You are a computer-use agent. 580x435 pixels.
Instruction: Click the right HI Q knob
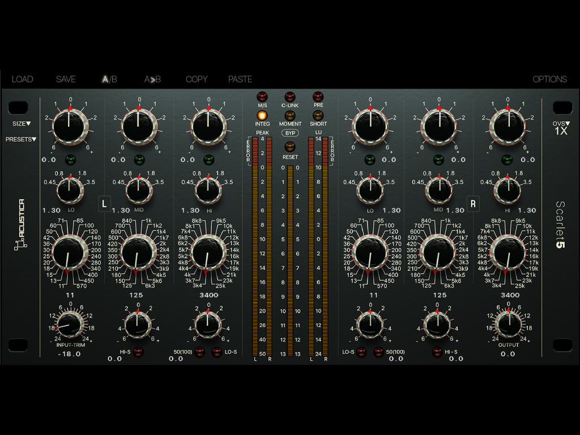tap(508, 190)
